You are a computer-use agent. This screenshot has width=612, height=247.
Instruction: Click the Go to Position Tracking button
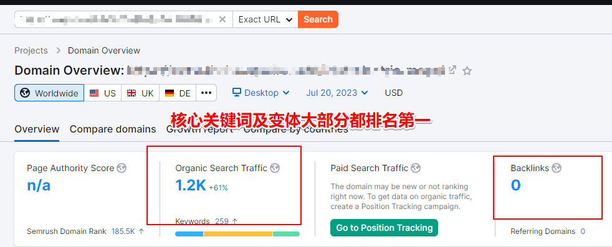click(x=384, y=228)
